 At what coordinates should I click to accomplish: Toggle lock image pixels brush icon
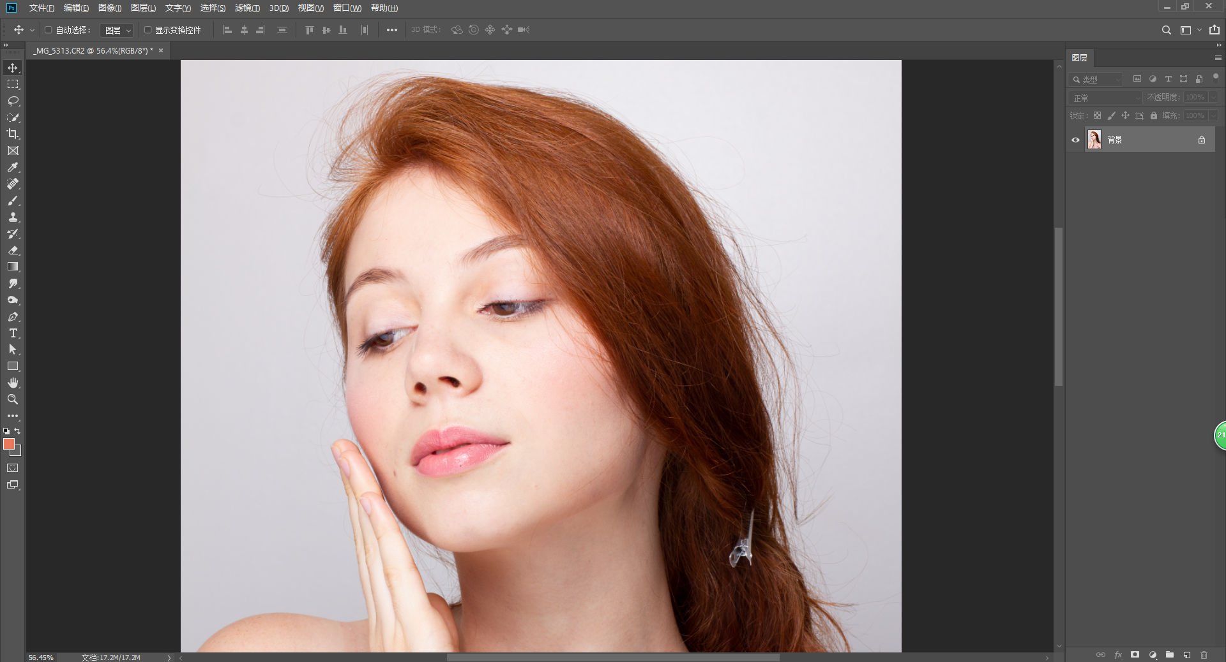click(1111, 115)
